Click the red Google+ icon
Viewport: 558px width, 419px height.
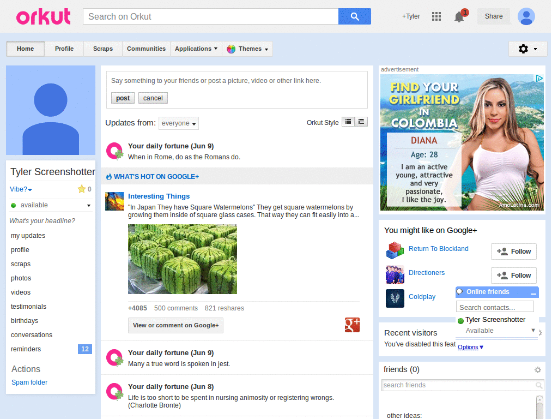click(352, 325)
